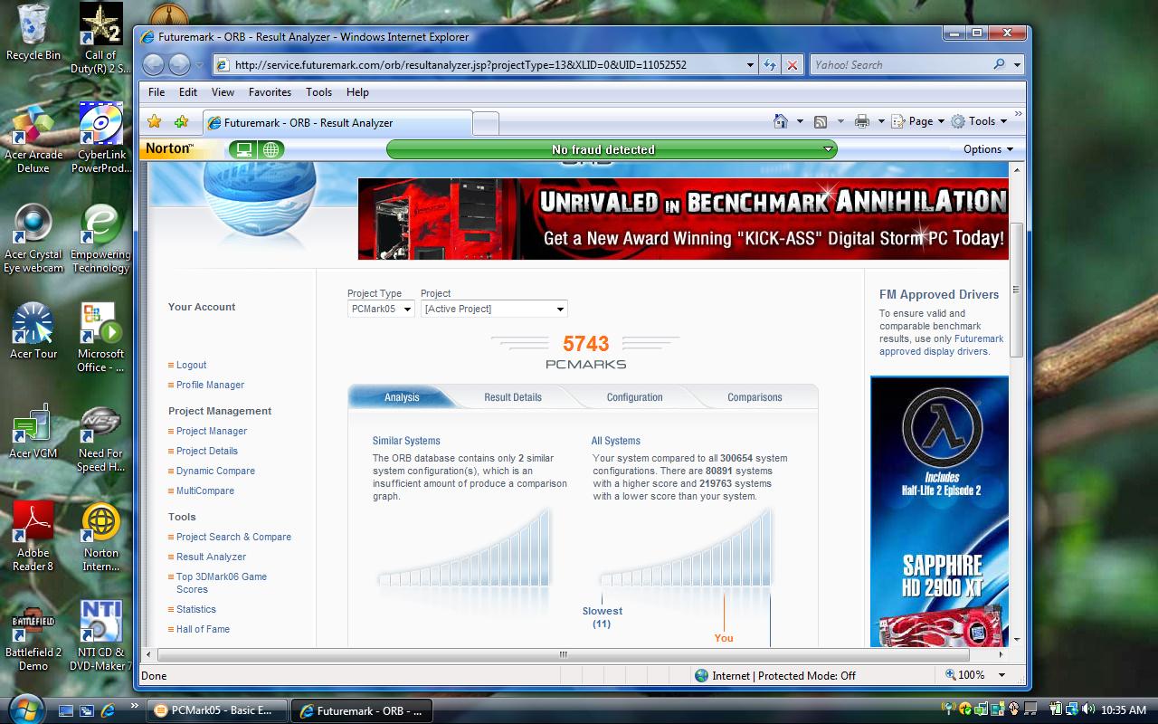Image resolution: width=1158 pixels, height=724 pixels.
Task: Open the Favorites menu
Action: click(270, 92)
